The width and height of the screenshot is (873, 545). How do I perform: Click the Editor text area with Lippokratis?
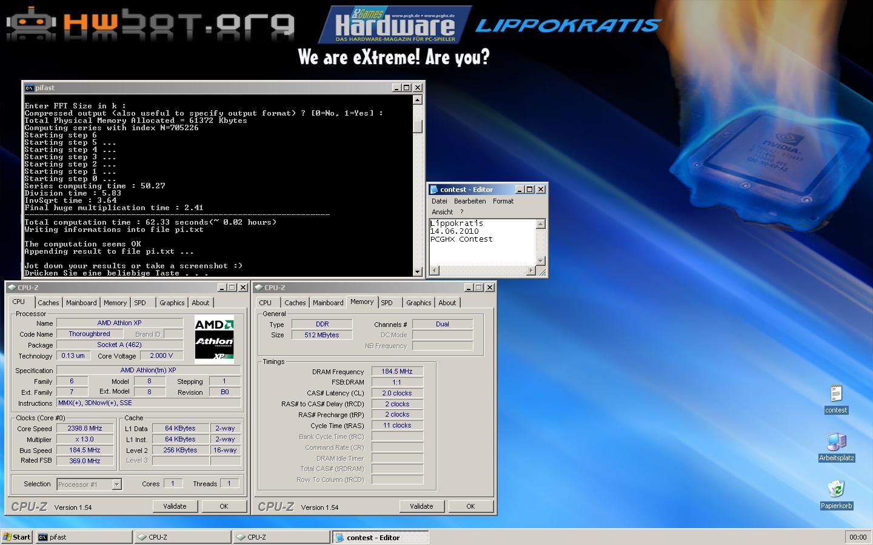click(483, 242)
